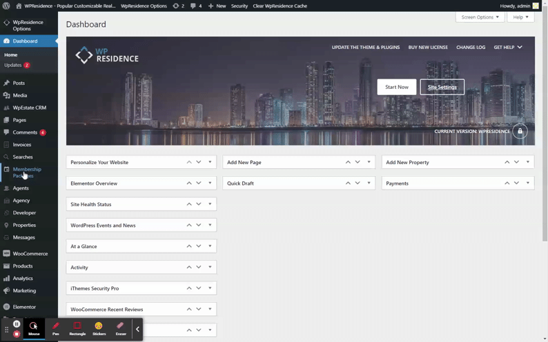The width and height of the screenshot is (548, 342).
Task: Click the WooCommerce logo icon
Action: tap(6, 254)
